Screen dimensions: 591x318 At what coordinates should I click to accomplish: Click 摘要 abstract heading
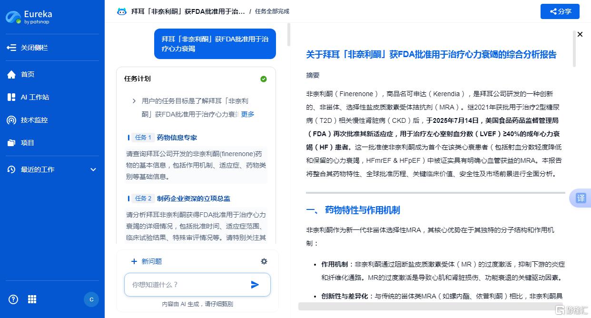[313, 75]
